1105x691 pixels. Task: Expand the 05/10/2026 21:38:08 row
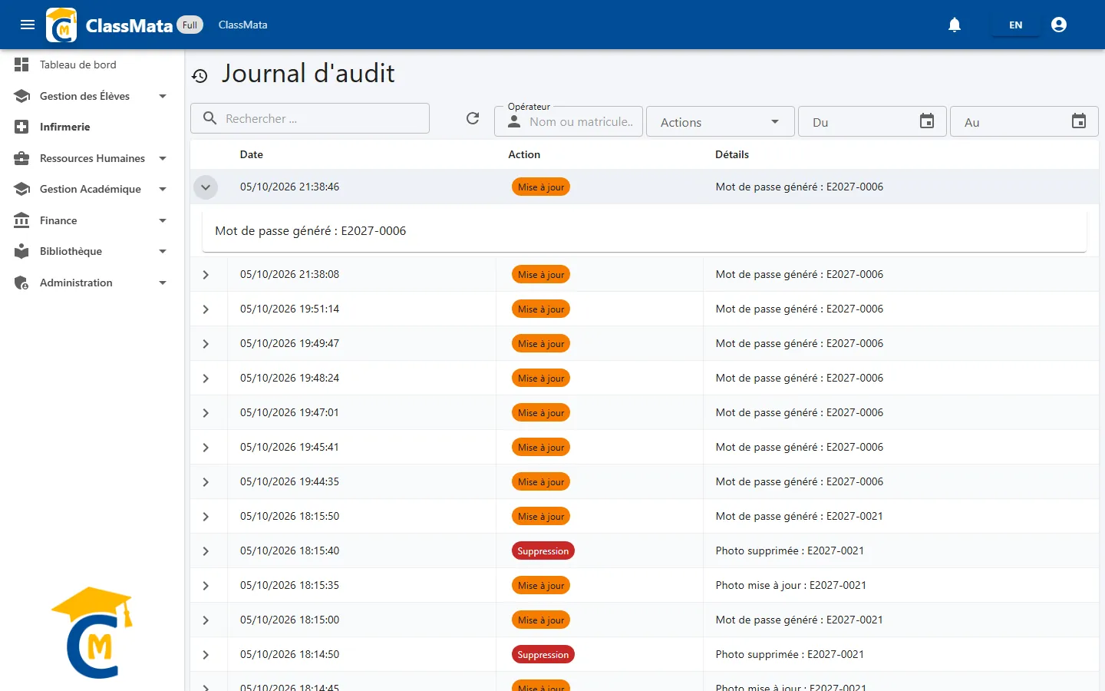coord(206,274)
